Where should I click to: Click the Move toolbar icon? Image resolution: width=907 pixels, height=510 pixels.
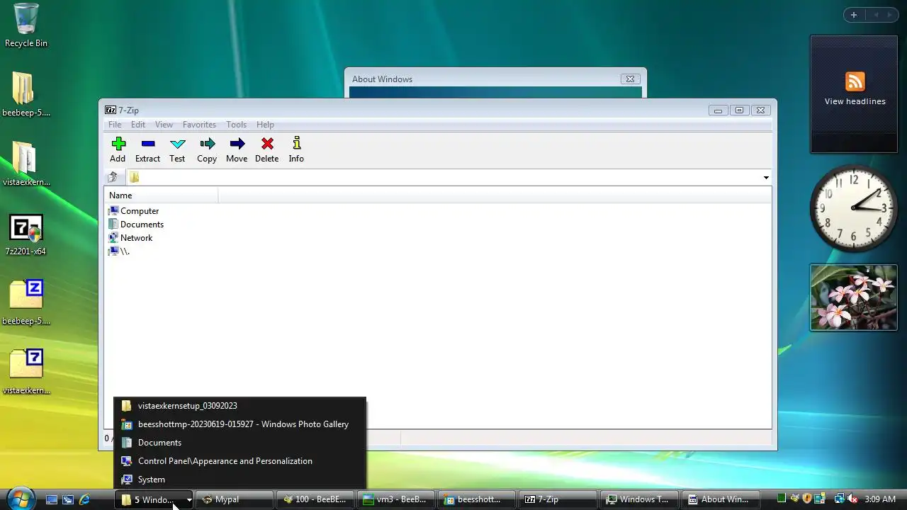click(237, 144)
